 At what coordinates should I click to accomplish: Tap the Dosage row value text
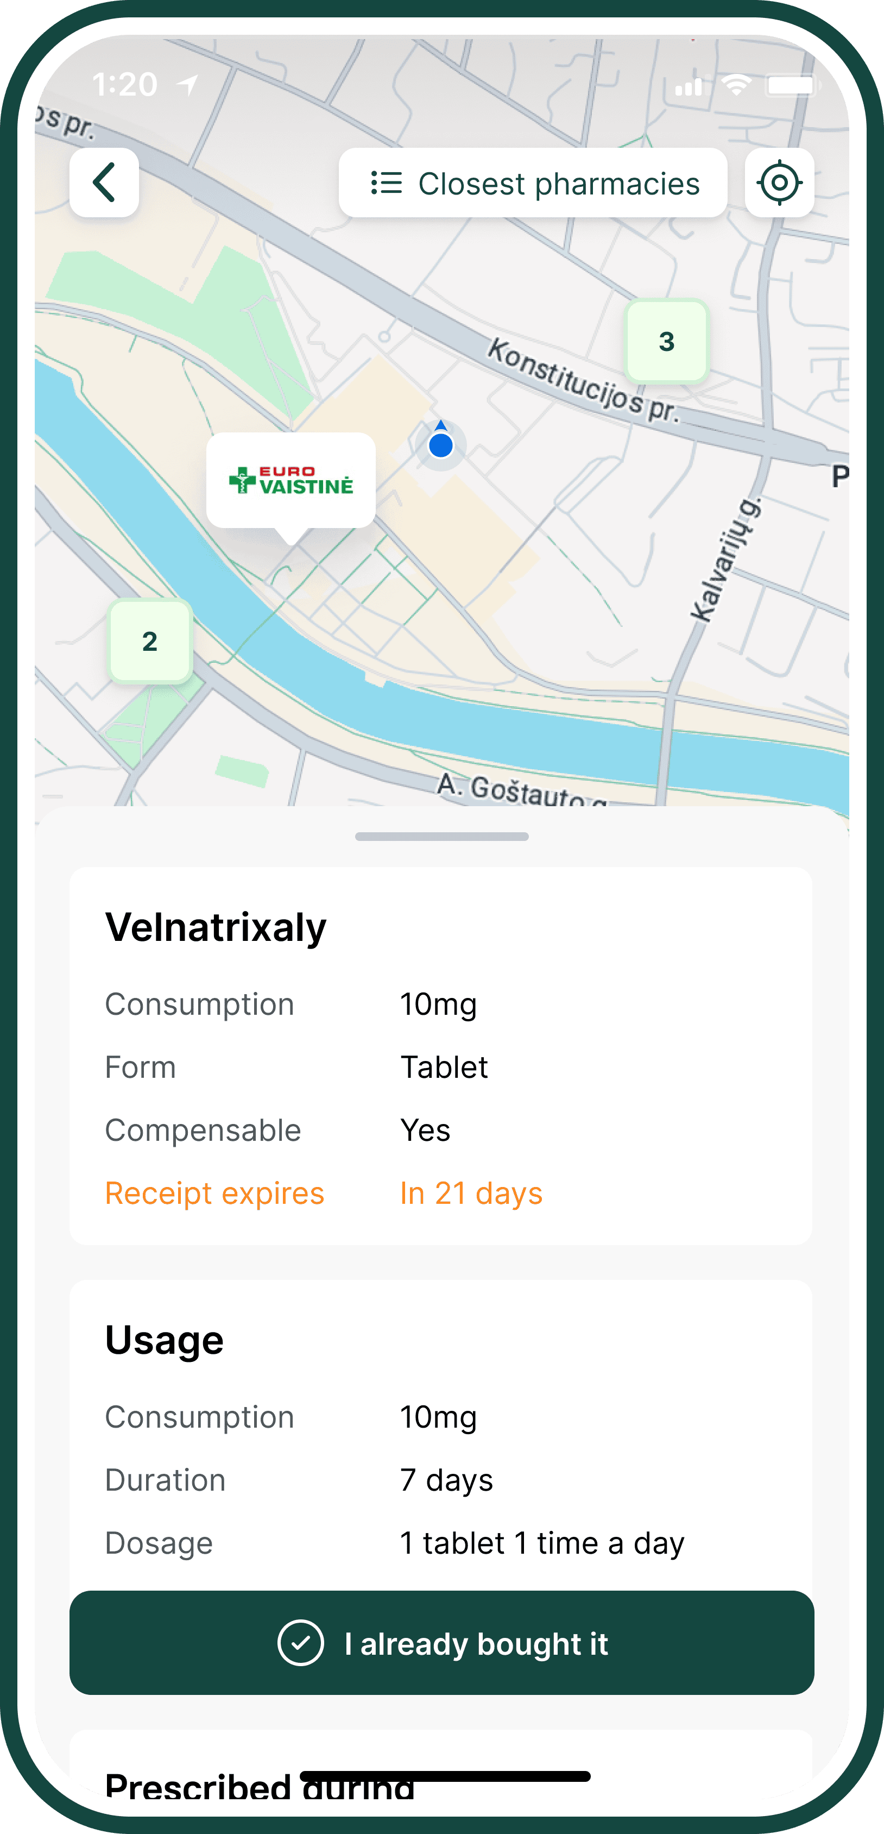pos(542,1543)
